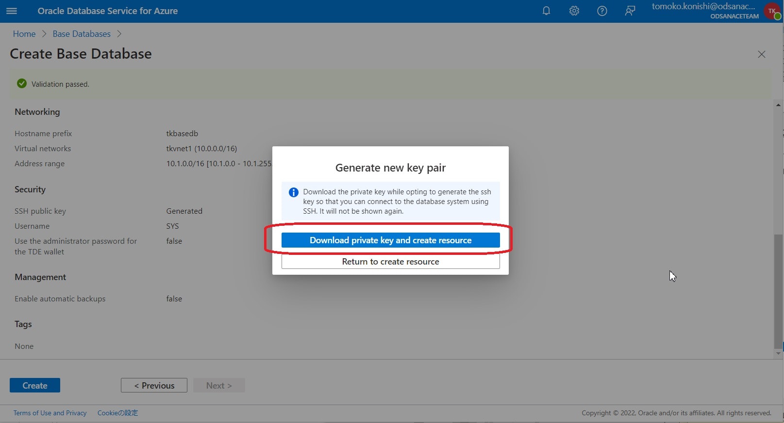Open the Base Databases breadcrumb link

pyautogui.click(x=82, y=34)
